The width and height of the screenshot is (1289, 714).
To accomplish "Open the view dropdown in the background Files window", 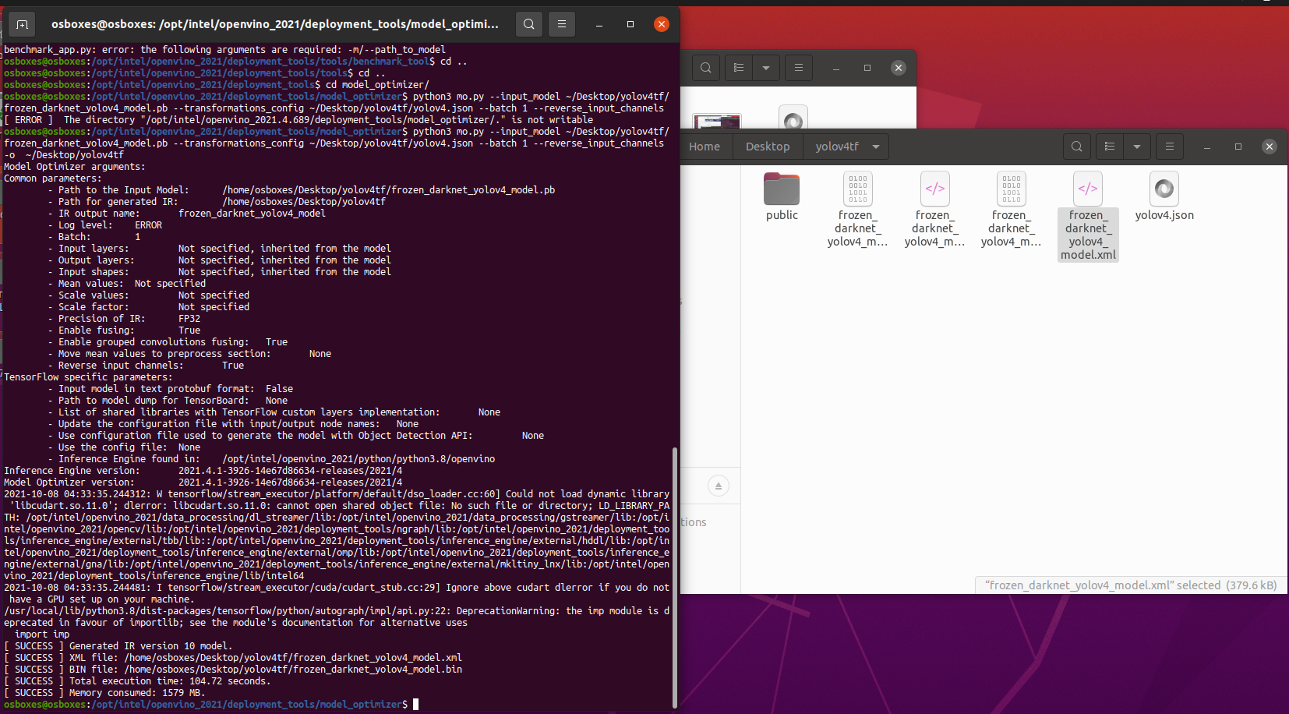I will [766, 68].
